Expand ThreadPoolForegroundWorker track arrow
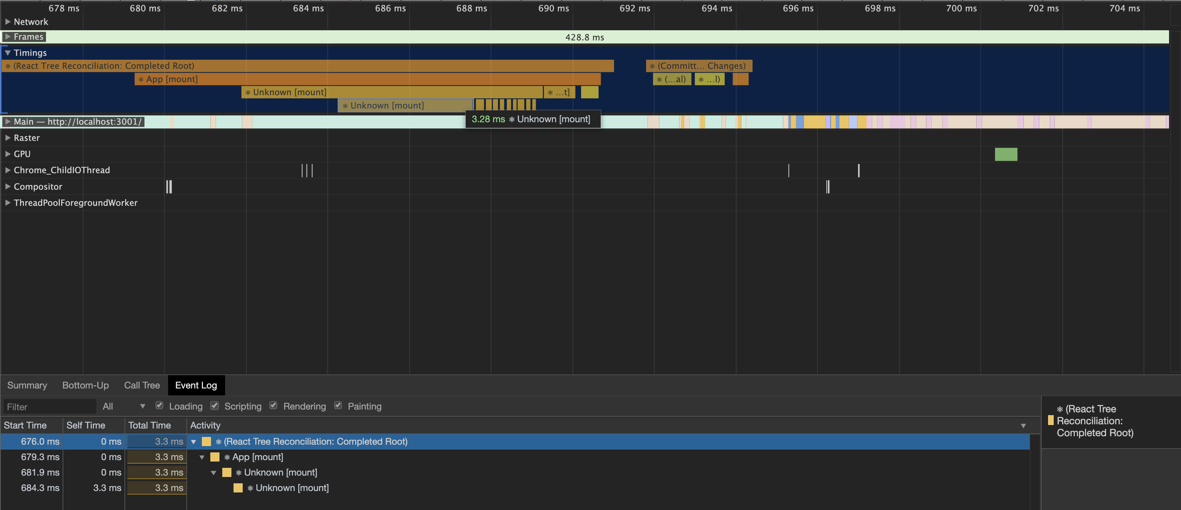 tap(8, 202)
